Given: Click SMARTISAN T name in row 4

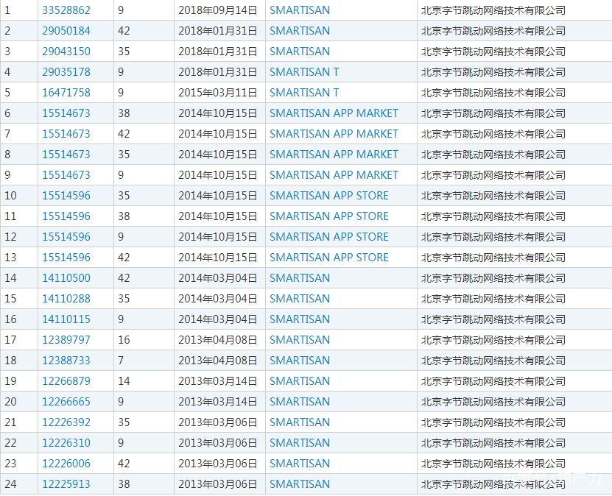Looking at the screenshot, I should pyautogui.click(x=304, y=72).
